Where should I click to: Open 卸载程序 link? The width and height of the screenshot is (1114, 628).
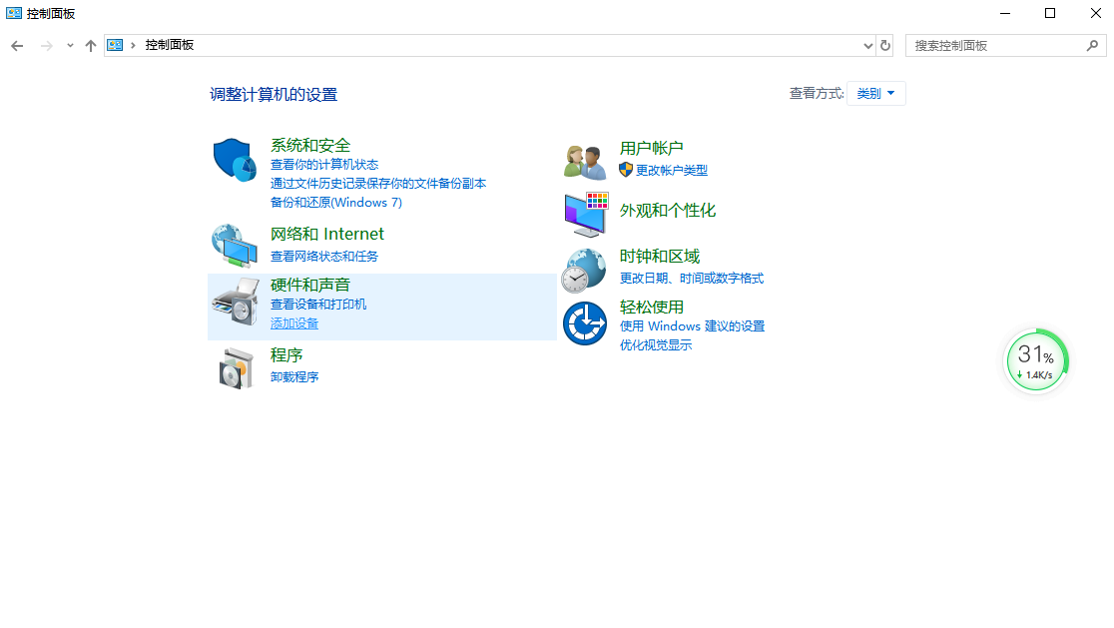(296, 376)
